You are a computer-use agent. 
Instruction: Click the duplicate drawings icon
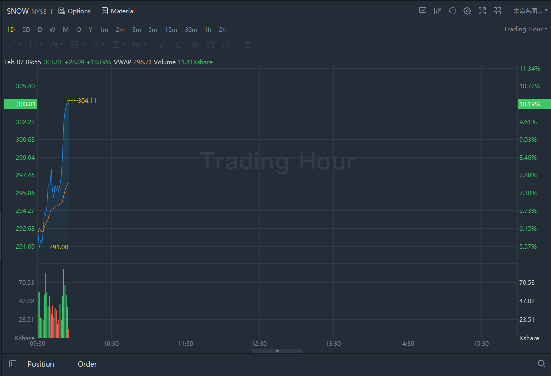tap(227, 44)
